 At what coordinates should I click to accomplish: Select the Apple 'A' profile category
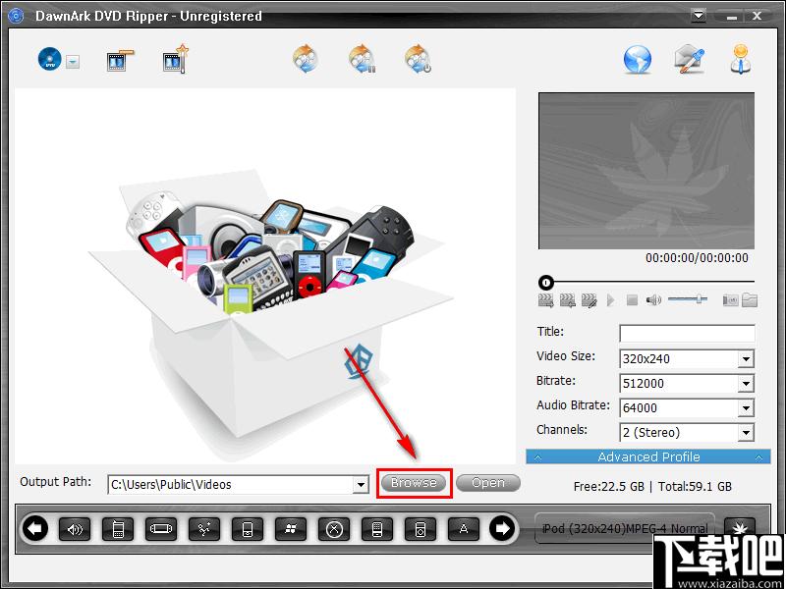point(464,528)
